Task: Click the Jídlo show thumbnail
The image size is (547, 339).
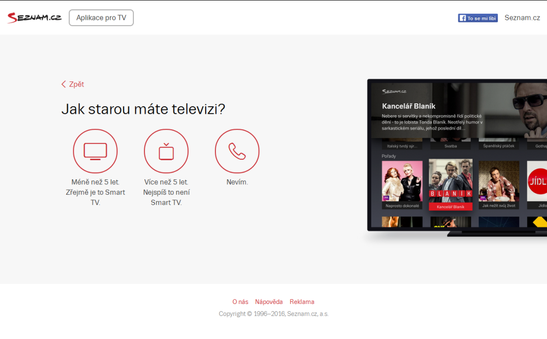Action: [x=537, y=181]
